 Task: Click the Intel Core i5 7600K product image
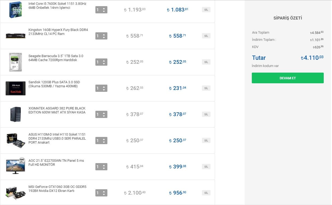tap(15, 10)
